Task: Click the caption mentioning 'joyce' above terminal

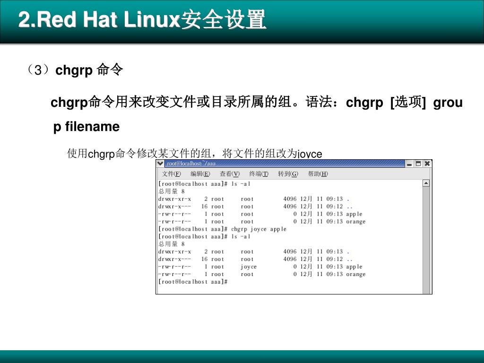Action: 195,154
